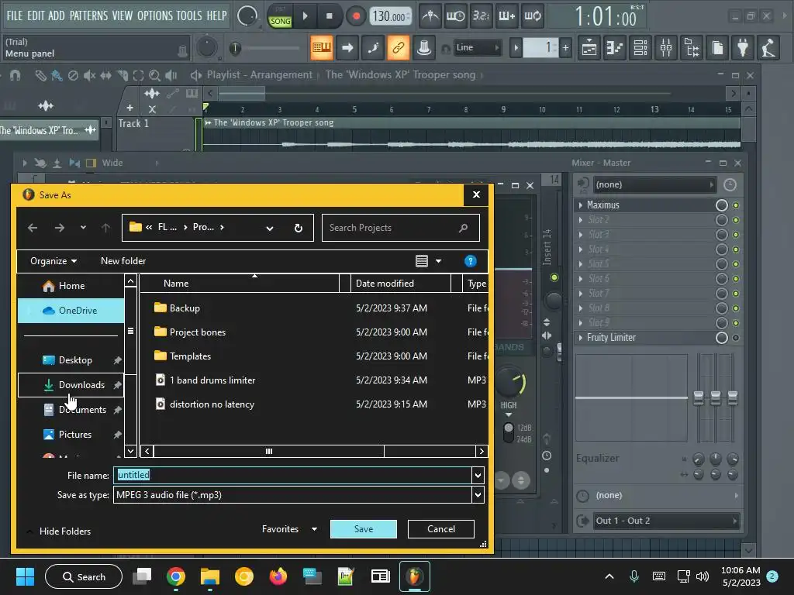Open the OPTIONS menu
The height and width of the screenshot is (595, 794).
[x=155, y=15]
